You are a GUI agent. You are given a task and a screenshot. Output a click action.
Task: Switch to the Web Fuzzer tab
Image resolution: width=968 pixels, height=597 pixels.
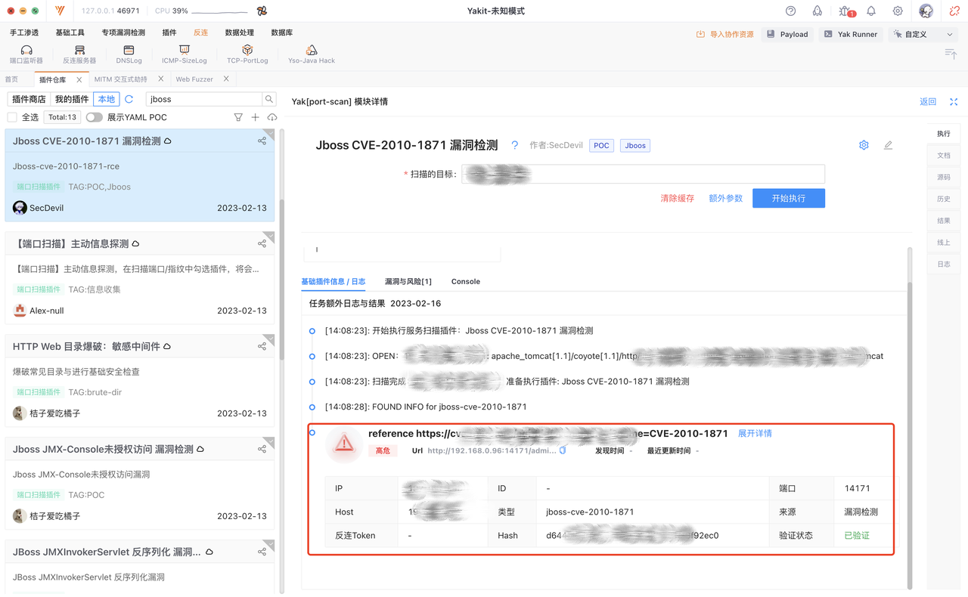tap(194, 79)
